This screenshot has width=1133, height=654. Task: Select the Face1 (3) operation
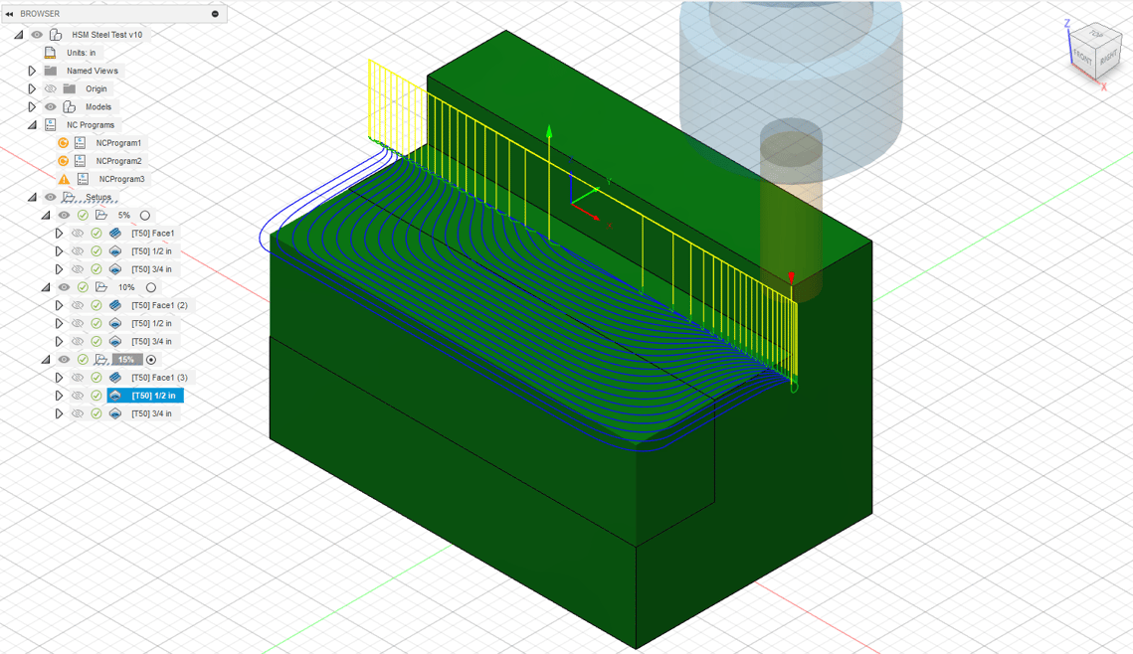coord(159,378)
